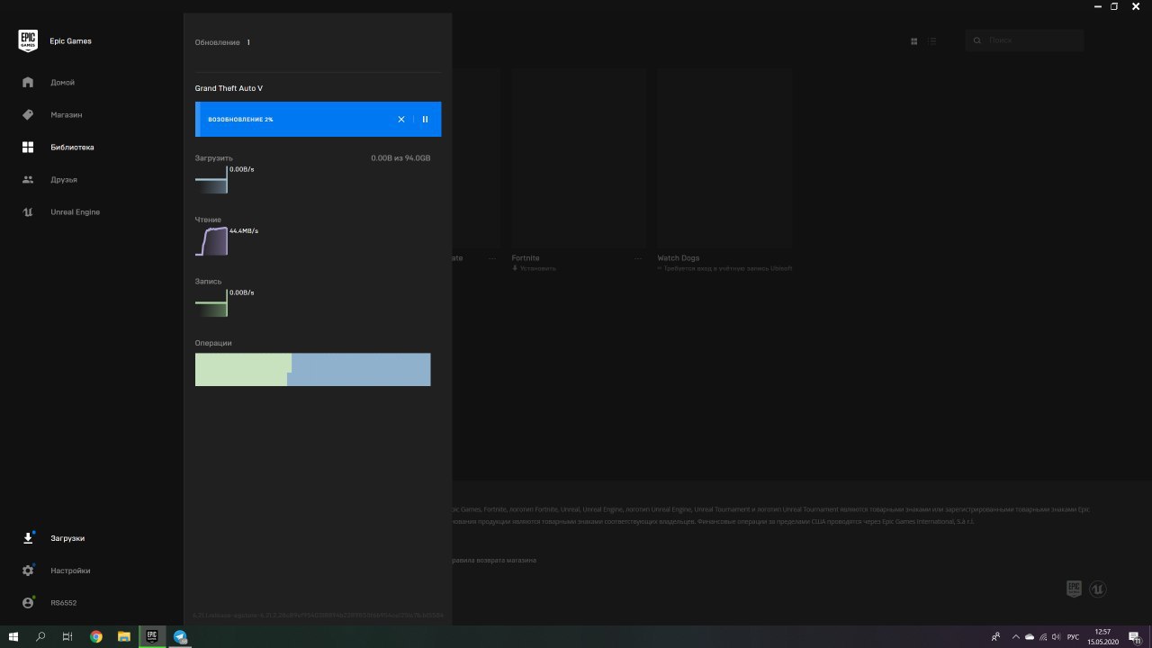This screenshot has height=648, width=1152.
Task: Switch the library to list view
Action: coord(932,41)
